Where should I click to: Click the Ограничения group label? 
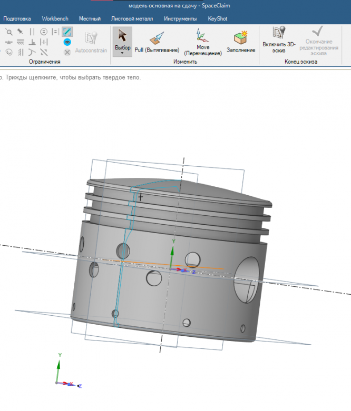[x=44, y=62]
